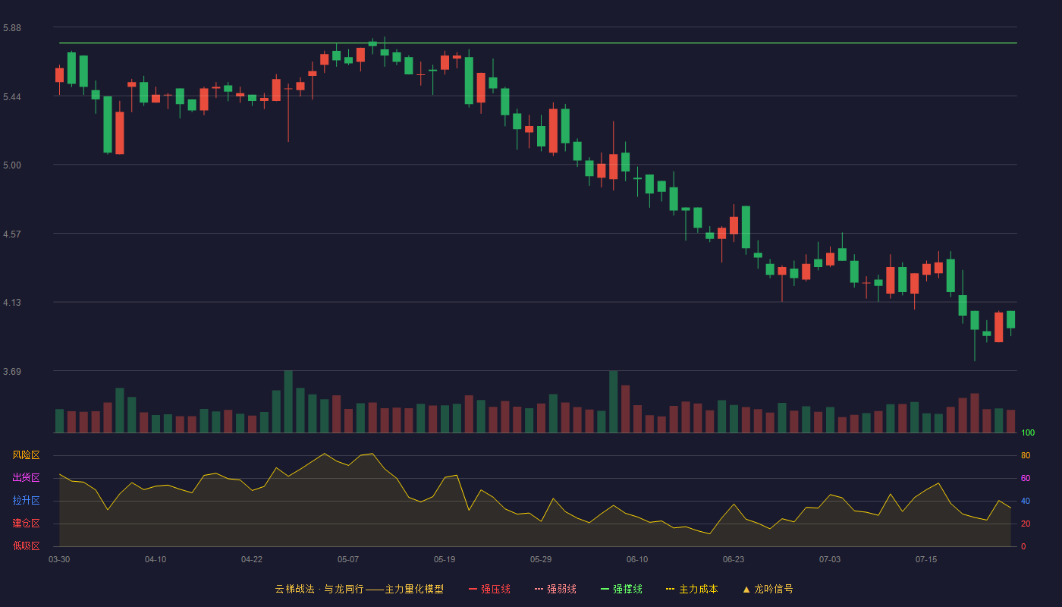The image size is (1062, 607).
Task: Select the 07-15 date label
Action: coord(926,559)
